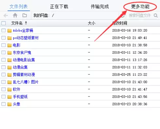The height and width of the screenshot is (129, 160).
Task: Go back with the left arrow icon
Action: point(6,15)
